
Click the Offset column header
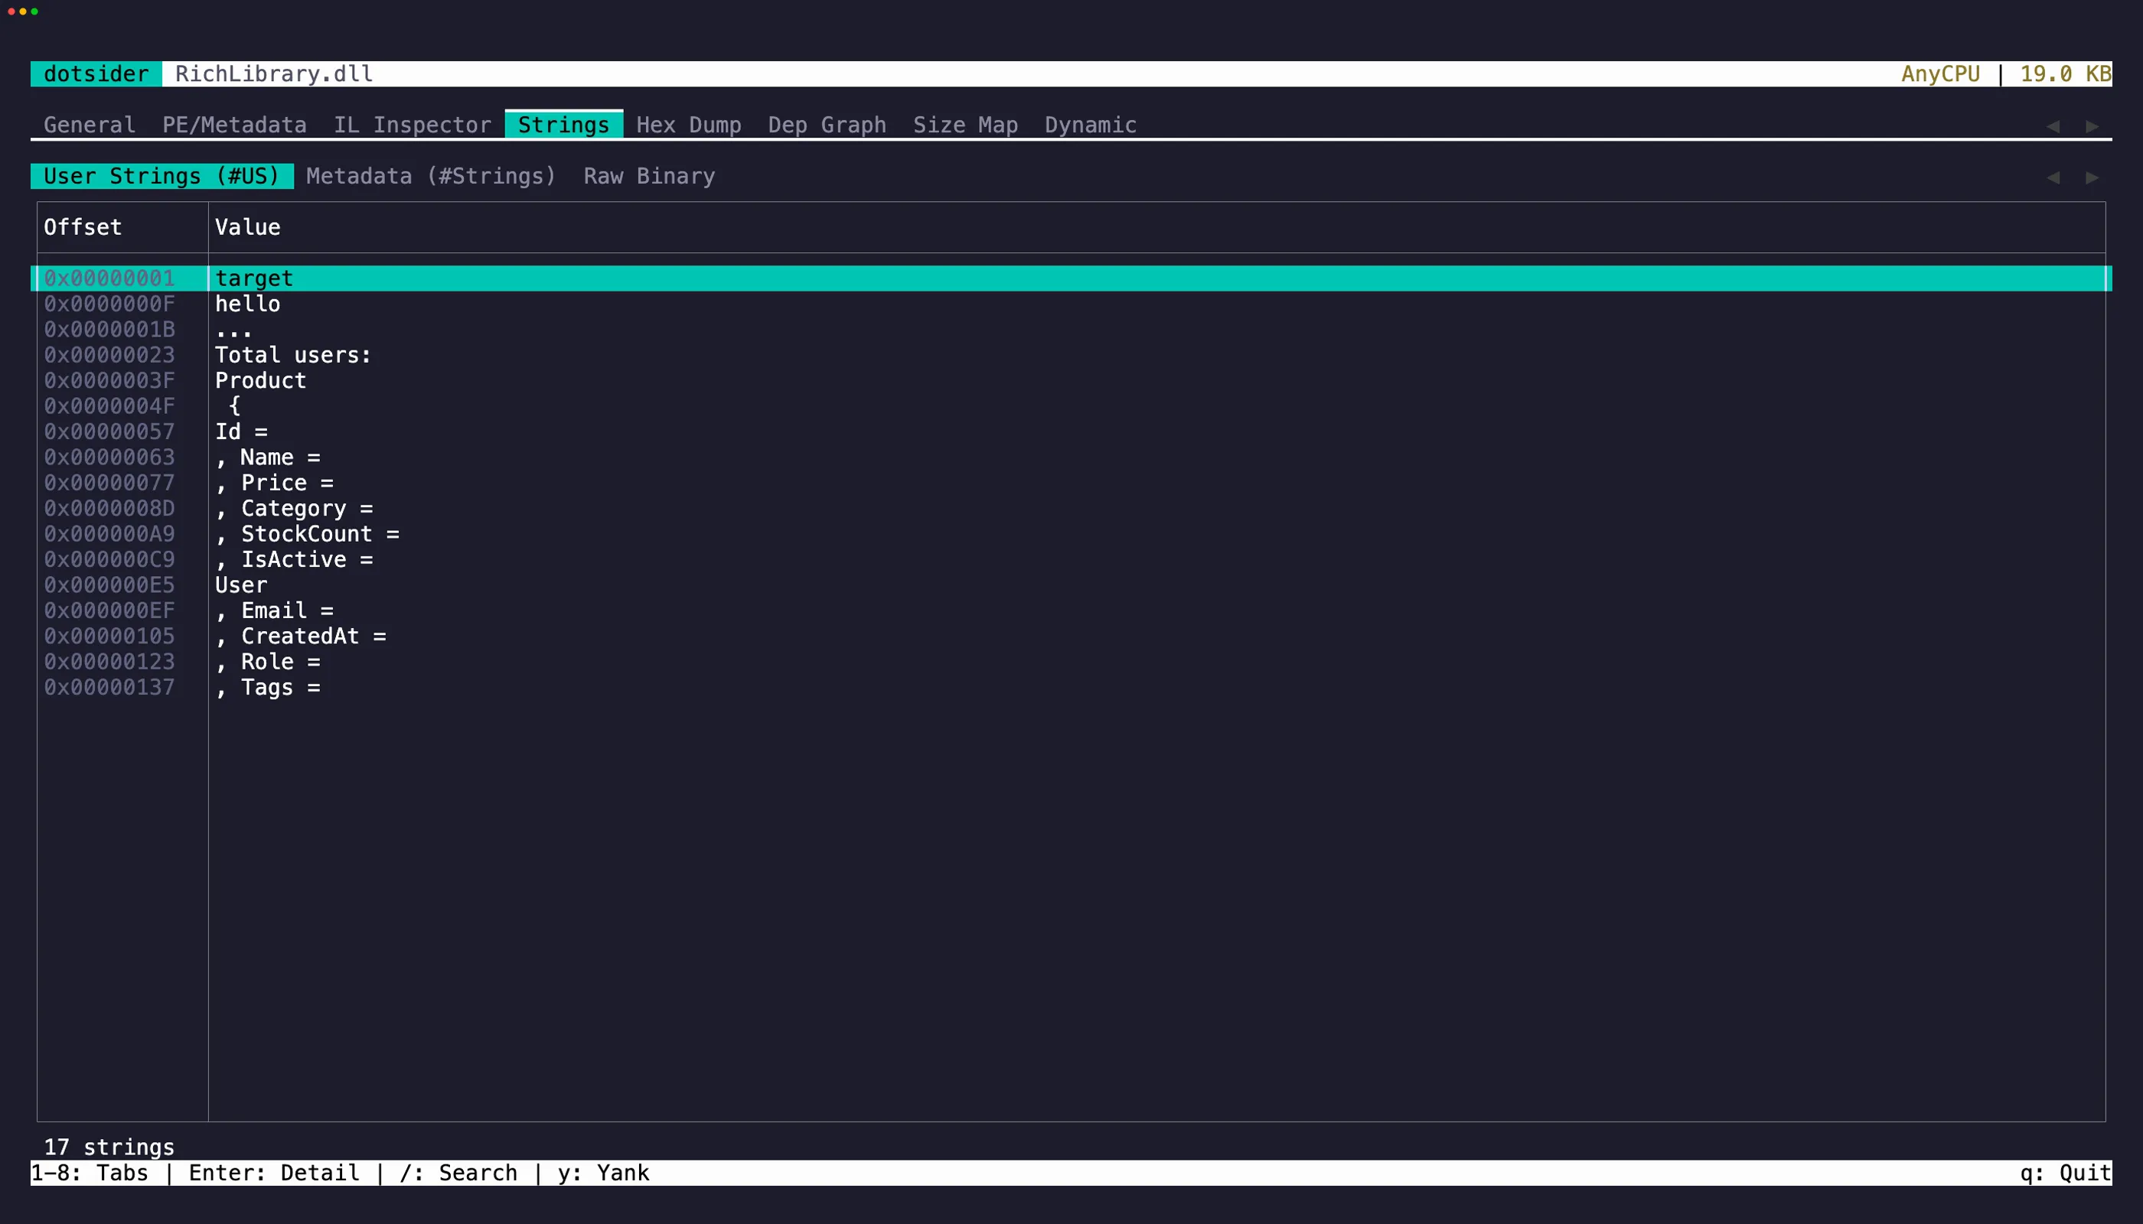pyautogui.click(x=83, y=227)
